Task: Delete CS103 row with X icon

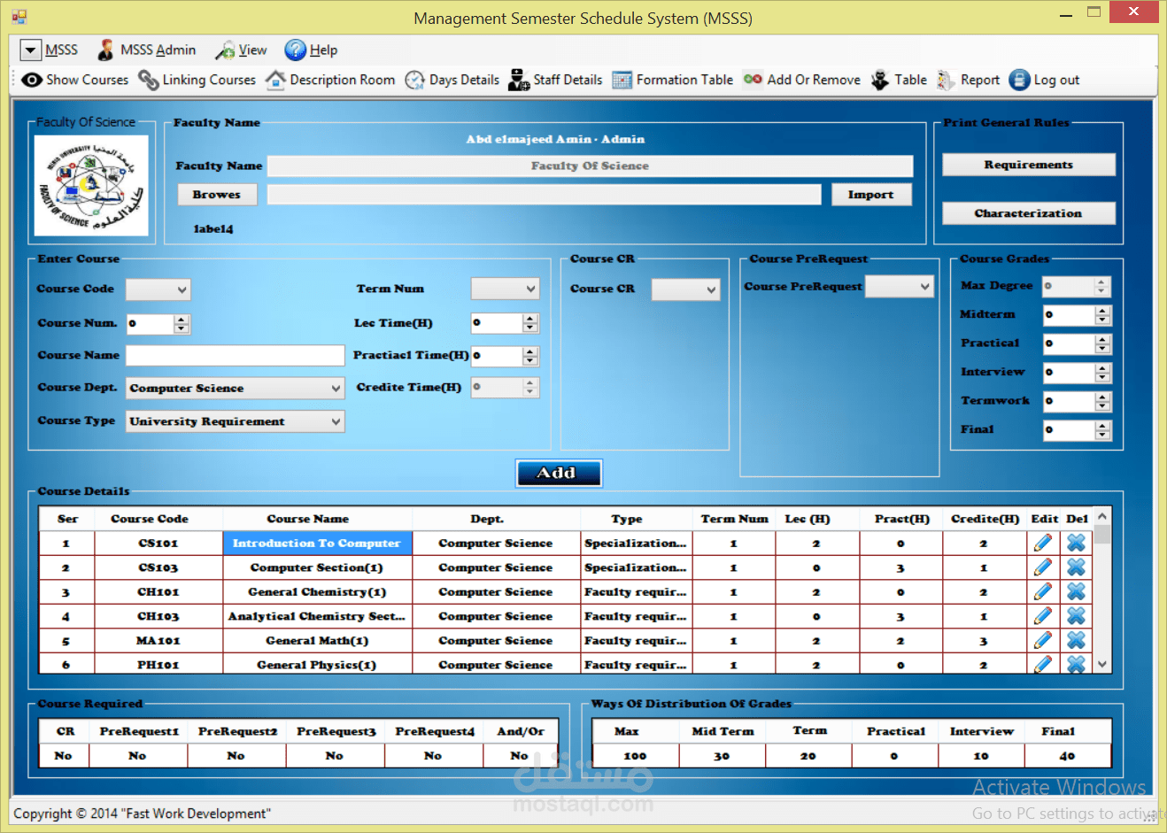Action: click(1076, 567)
